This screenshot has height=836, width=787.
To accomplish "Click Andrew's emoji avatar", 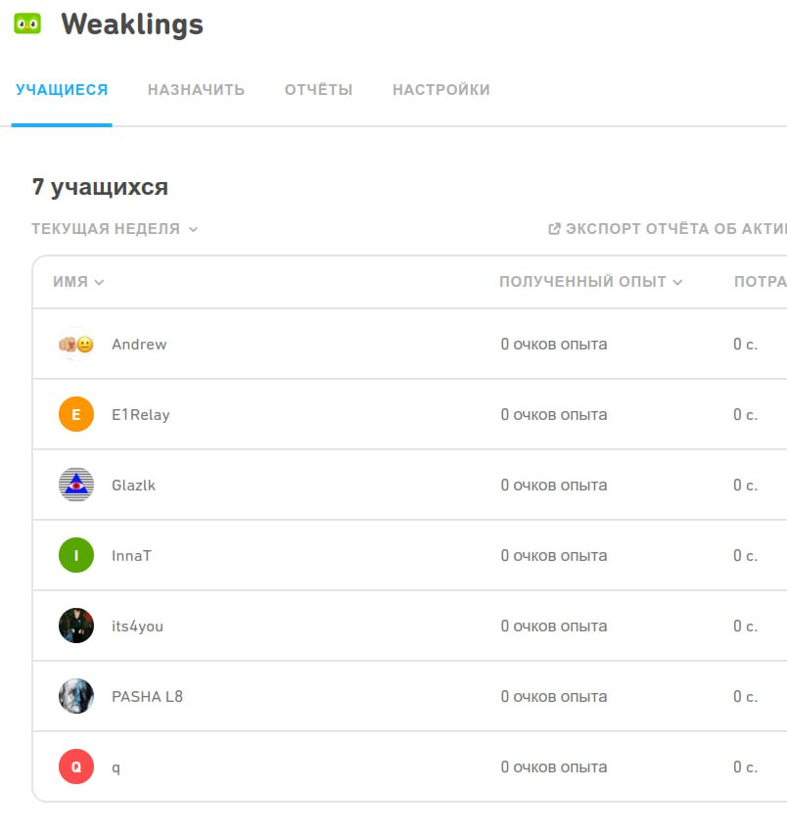I will click(x=76, y=345).
